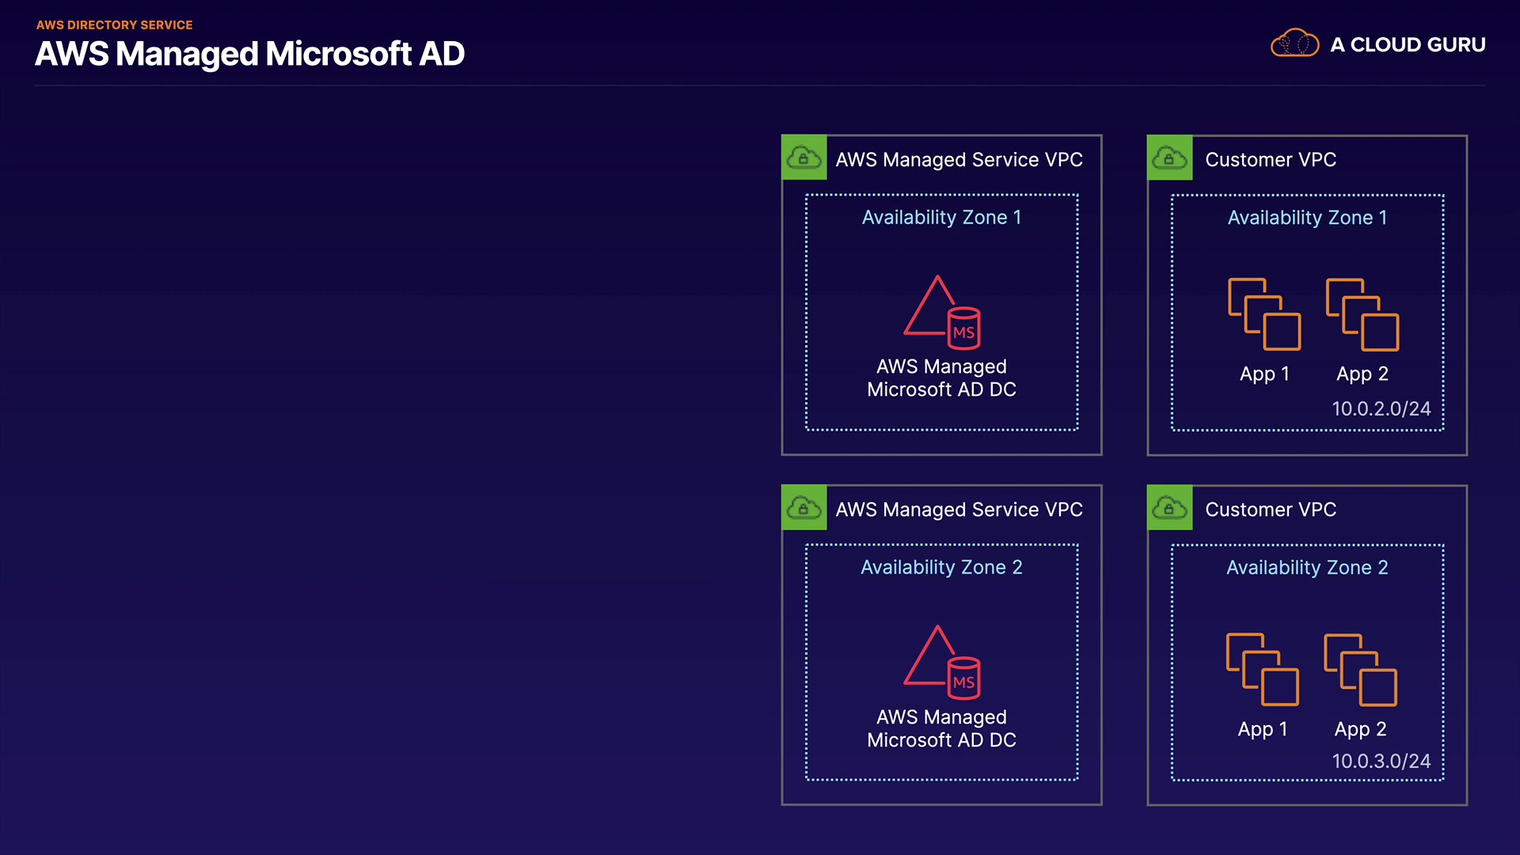
Task: Select App 1 icon in Availability Zone 2
Action: pos(1263,669)
